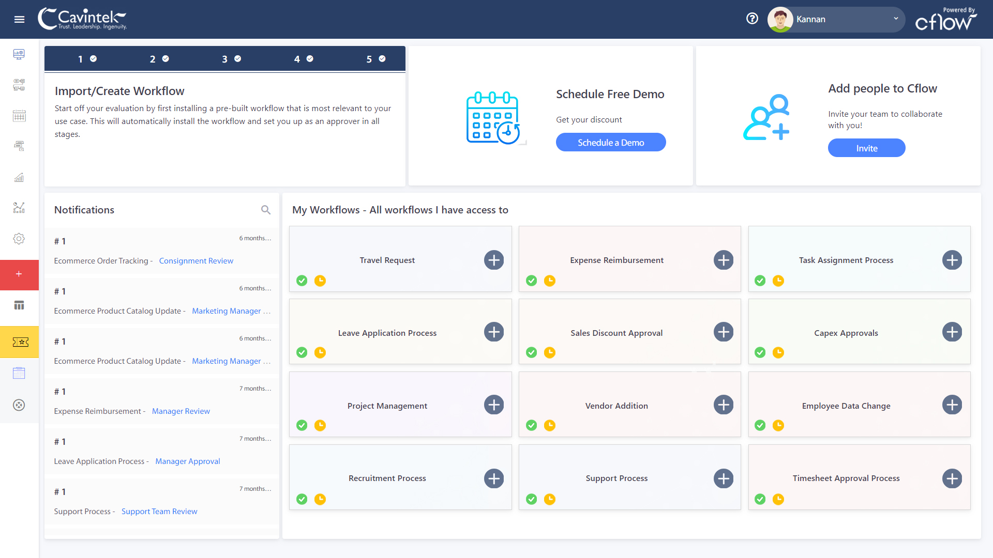Go to onboarding step 4
Image resolution: width=993 pixels, height=558 pixels.
click(304, 59)
